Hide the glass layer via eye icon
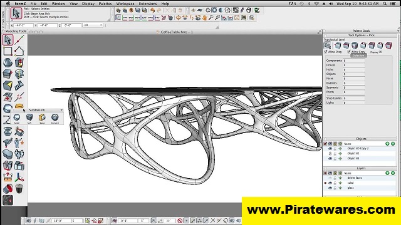The image size is (401, 225). pos(330,188)
